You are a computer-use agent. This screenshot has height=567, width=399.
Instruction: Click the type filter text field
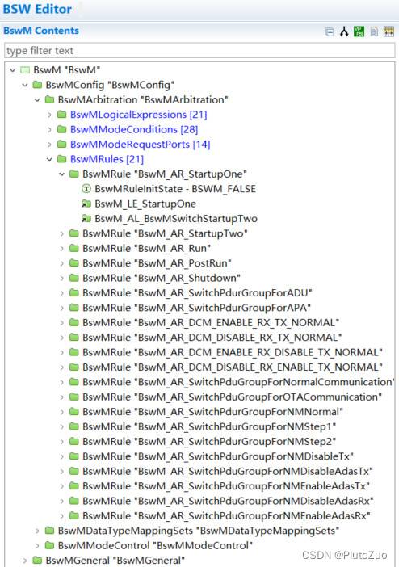(x=199, y=51)
